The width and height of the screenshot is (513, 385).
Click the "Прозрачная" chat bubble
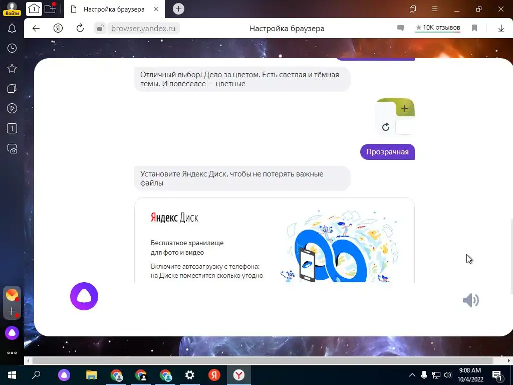[387, 152]
